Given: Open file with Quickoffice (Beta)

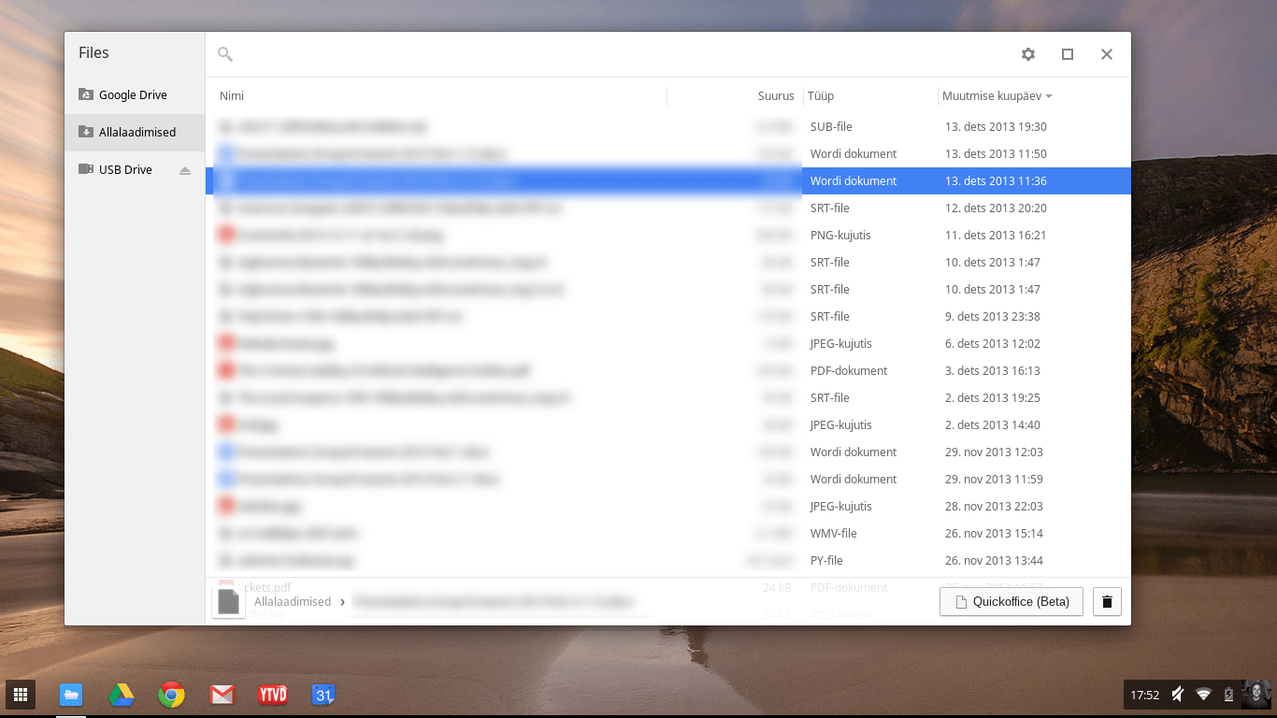Looking at the screenshot, I should [x=1011, y=602].
